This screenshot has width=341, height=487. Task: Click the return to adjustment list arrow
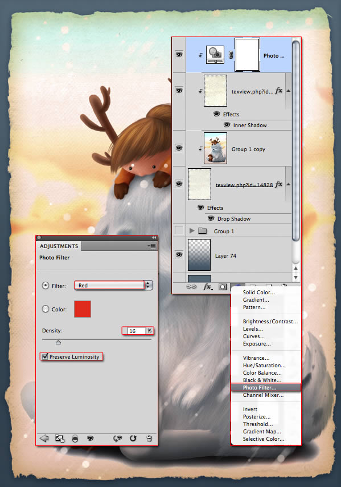point(44,438)
